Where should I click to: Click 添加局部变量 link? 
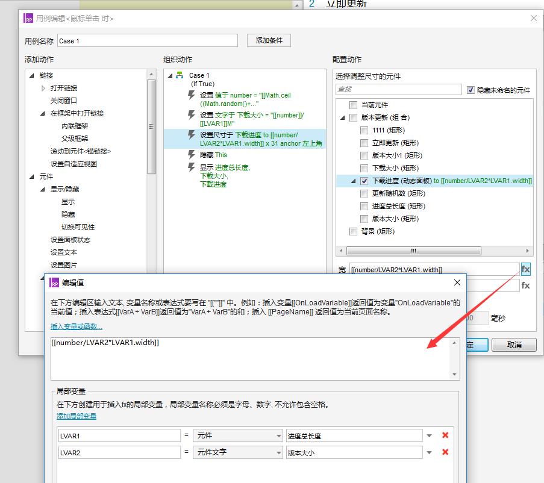coord(77,416)
